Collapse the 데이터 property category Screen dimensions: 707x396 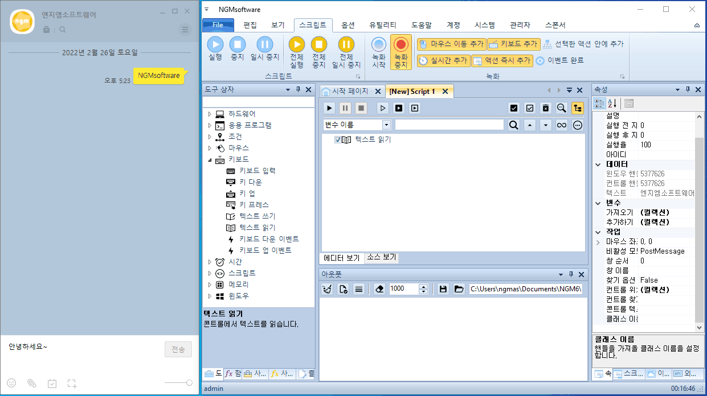click(x=598, y=164)
